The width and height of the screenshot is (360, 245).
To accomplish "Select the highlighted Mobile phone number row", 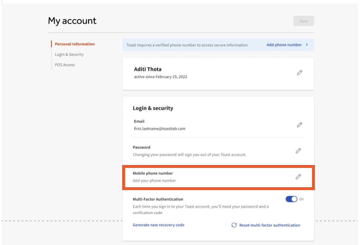I will 218,177.
